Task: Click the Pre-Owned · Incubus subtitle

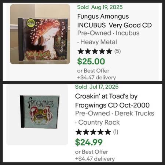Action: click(108, 33)
